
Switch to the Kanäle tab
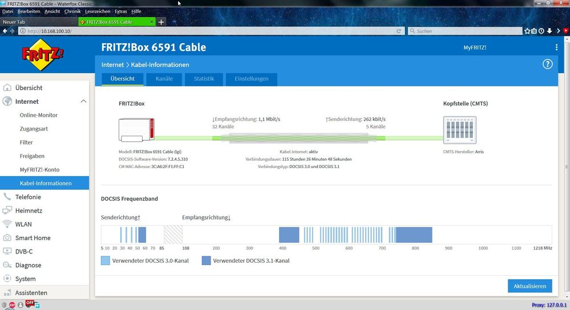(x=164, y=79)
